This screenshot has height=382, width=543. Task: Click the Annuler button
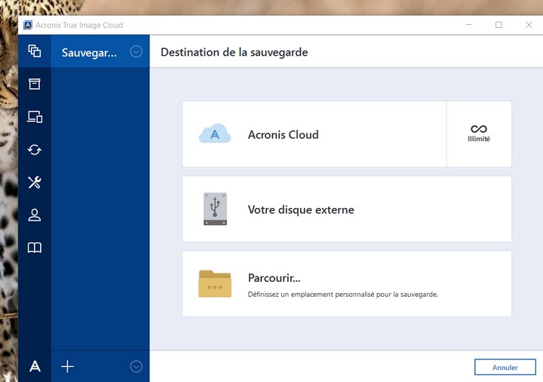[x=505, y=367]
